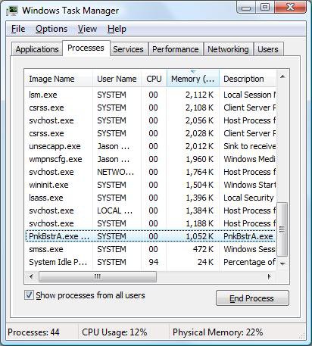This screenshot has height=346, width=312.
Task: Click the 1,052 K memory value
Action: [200, 236]
